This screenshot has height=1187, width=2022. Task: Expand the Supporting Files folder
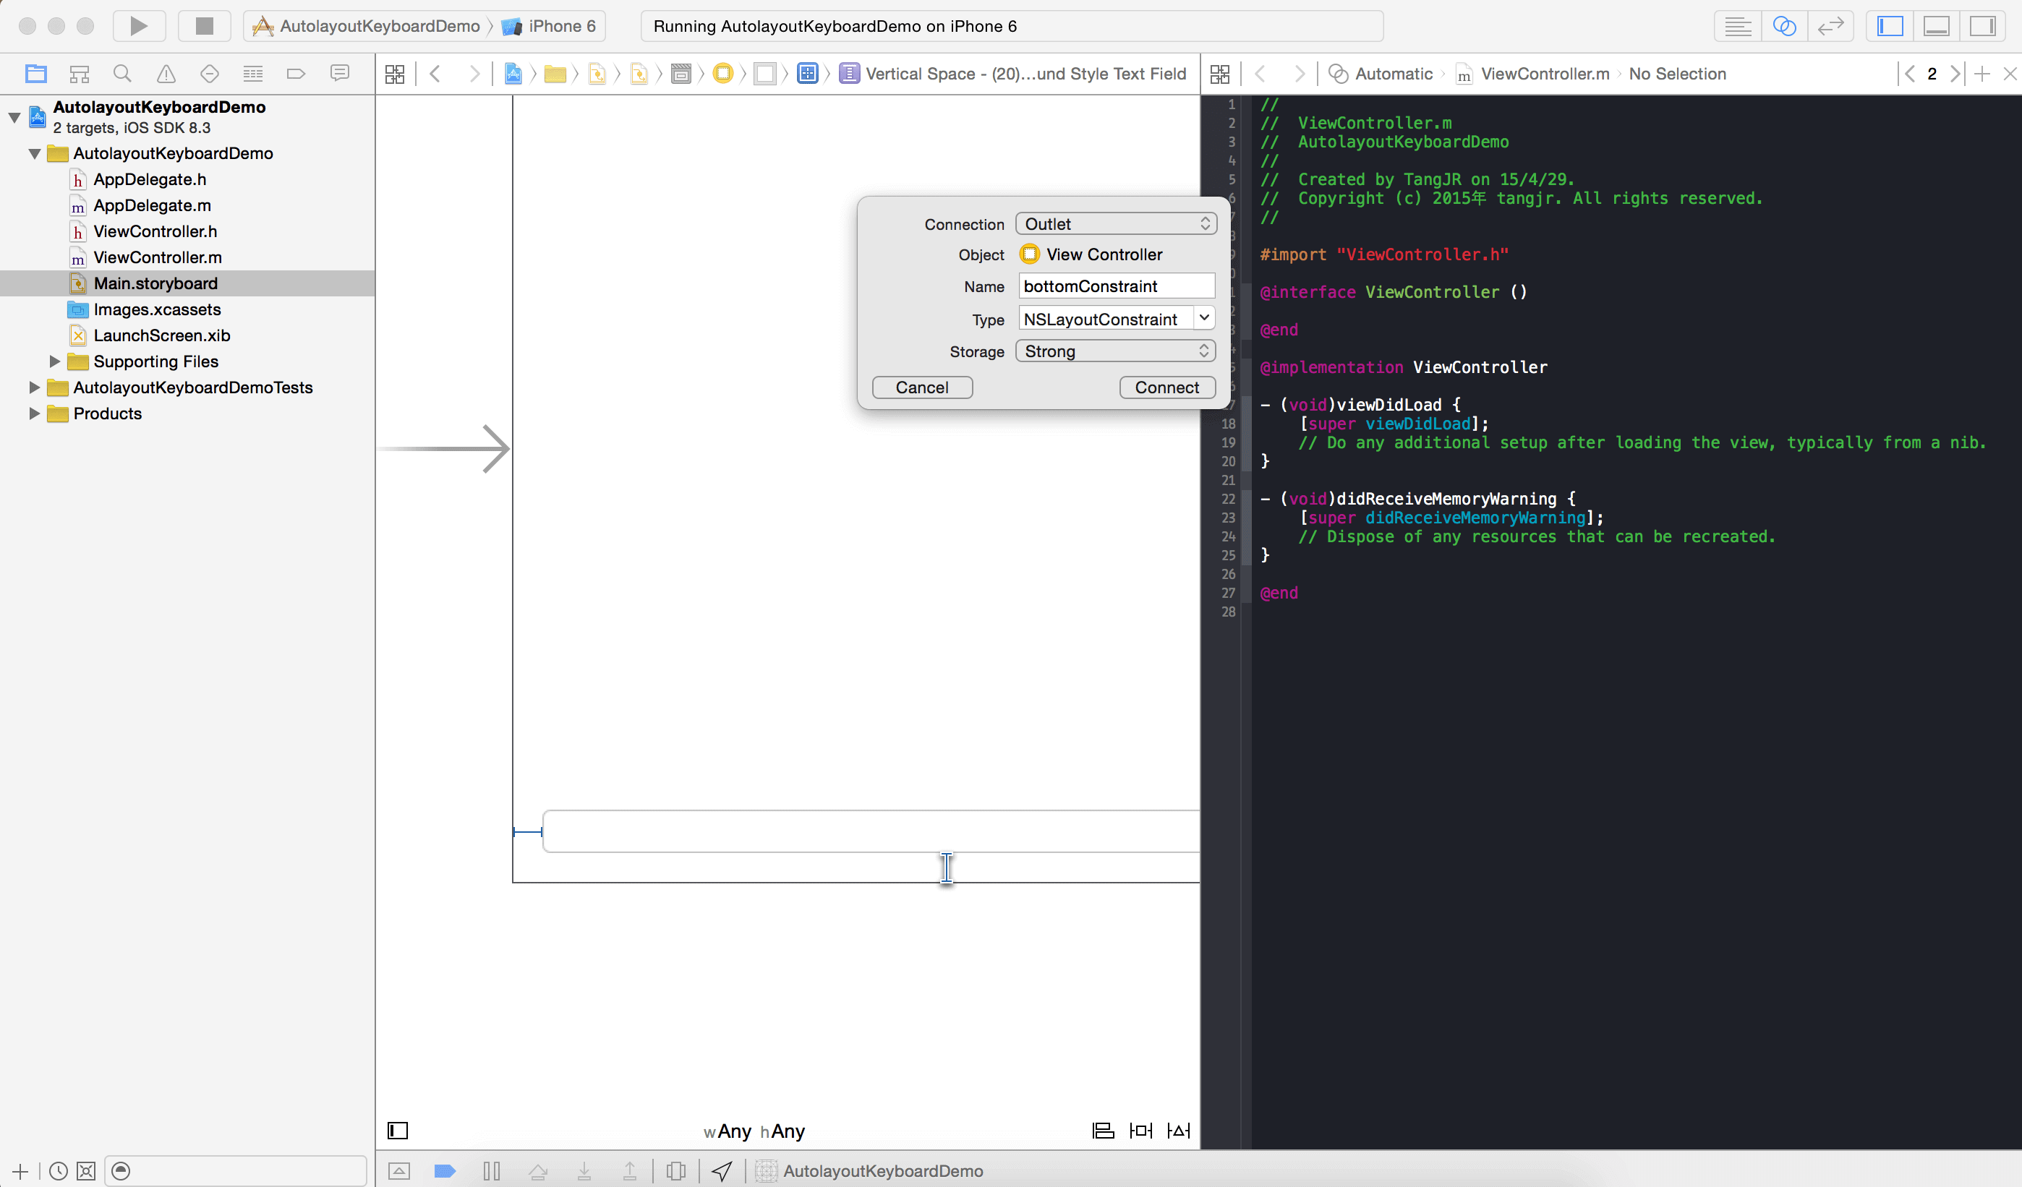pos(54,361)
